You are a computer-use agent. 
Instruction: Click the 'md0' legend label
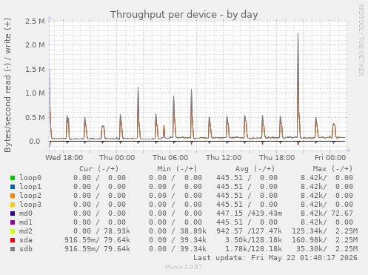(26, 213)
